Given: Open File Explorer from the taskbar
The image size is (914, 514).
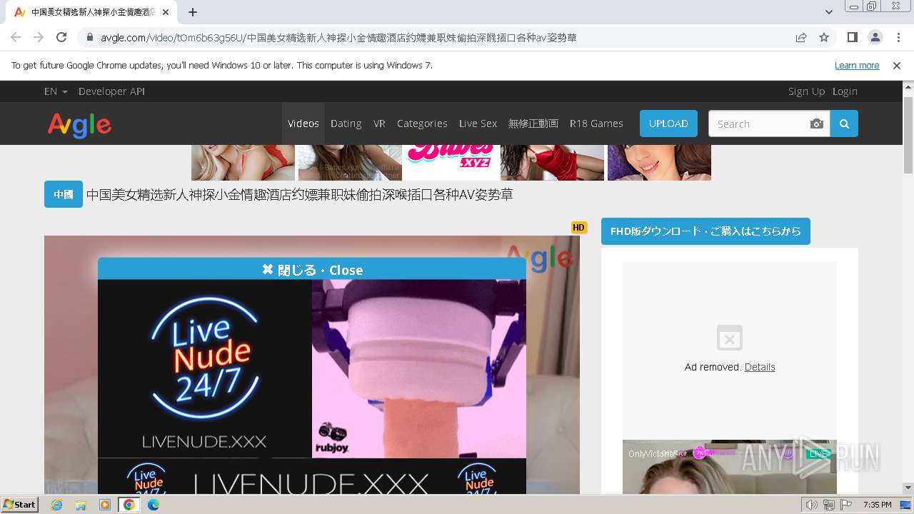Looking at the screenshot, I should point(81,505).
